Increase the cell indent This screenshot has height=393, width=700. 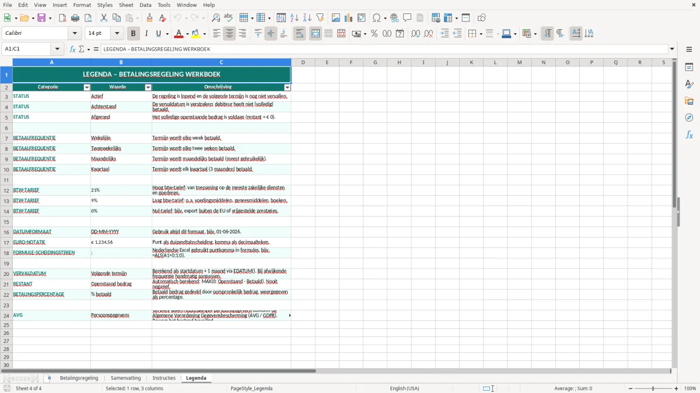[x=444, y=34]
